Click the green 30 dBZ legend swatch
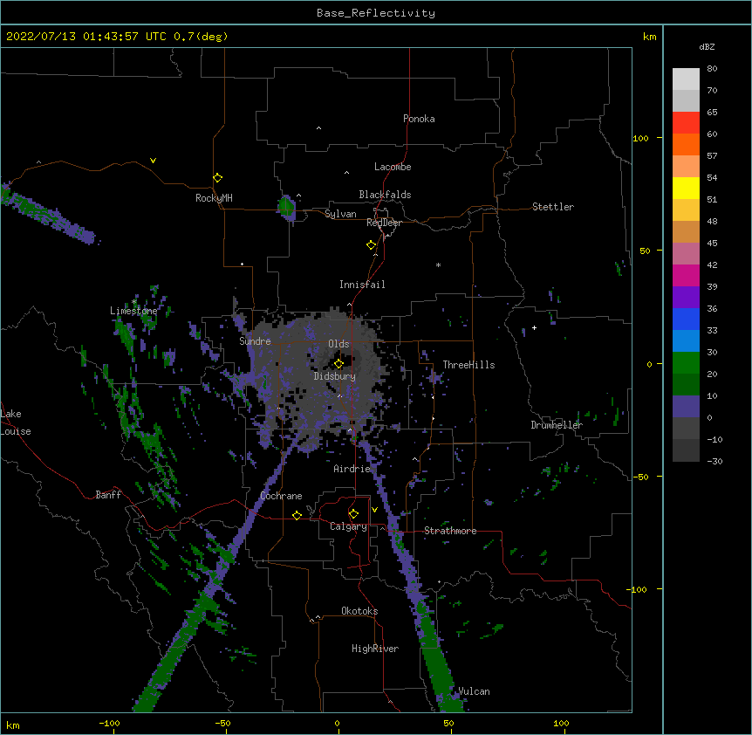This screenshot has height=735, width=752. click(686, 363)
